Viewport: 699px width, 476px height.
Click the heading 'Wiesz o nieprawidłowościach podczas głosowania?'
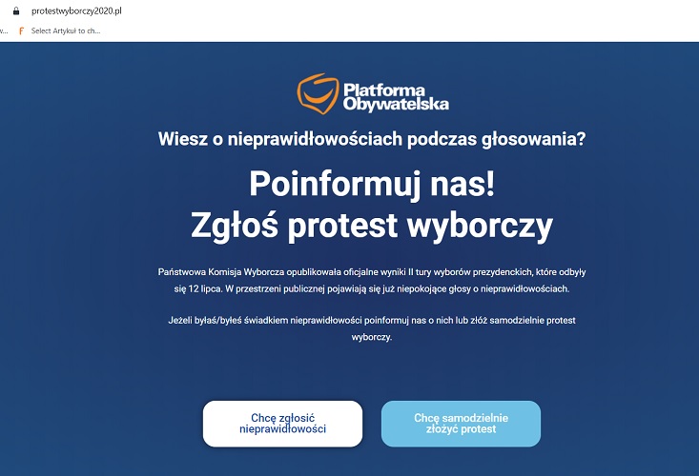(371, 139)
